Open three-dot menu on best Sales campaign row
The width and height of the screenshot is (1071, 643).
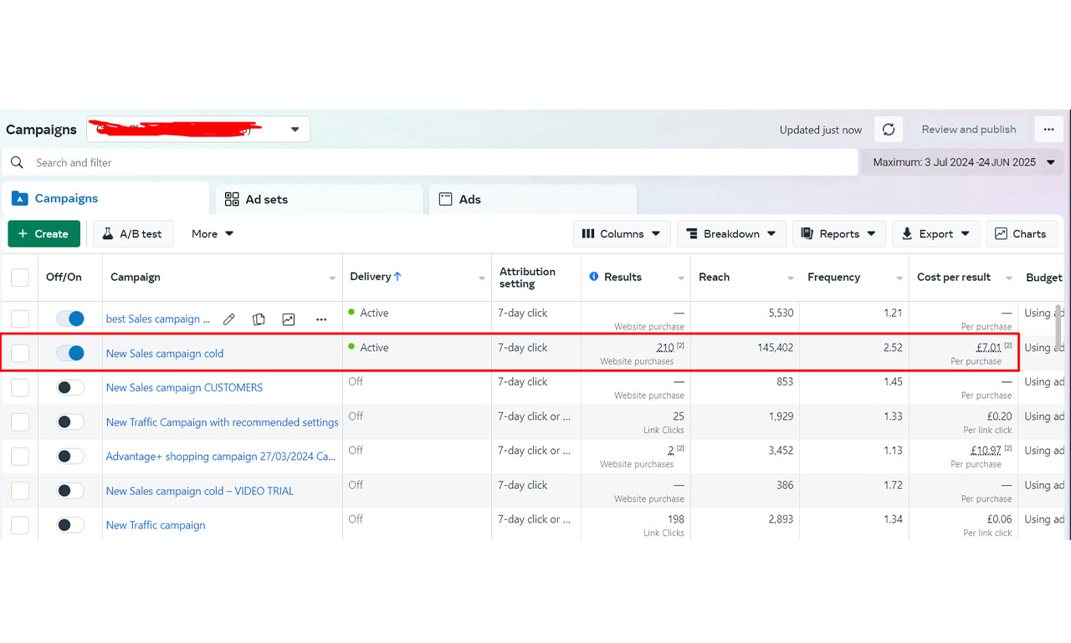[x=321, y=319]
